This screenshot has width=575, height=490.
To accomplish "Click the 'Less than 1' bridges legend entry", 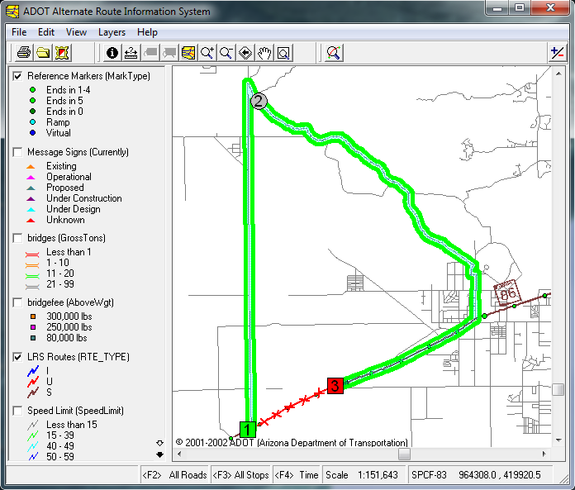I will [x=69, y=252].
